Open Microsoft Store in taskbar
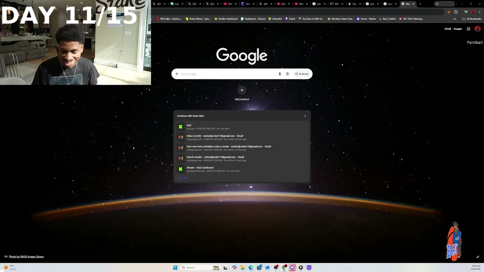 point(259,267)
